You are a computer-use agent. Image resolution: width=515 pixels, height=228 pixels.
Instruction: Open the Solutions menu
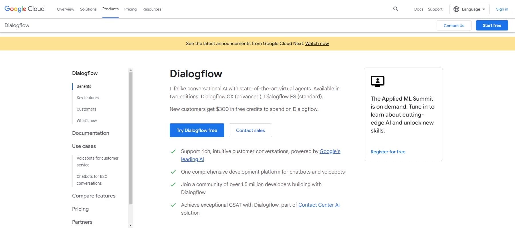(x=88, y=9)
